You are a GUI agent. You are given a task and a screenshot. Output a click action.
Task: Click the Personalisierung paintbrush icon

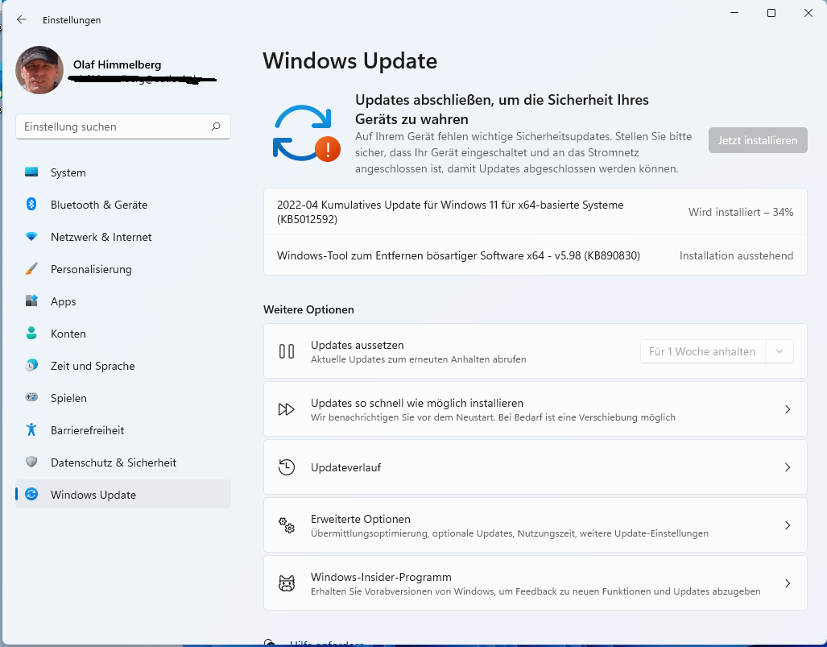tap(31, 269)
